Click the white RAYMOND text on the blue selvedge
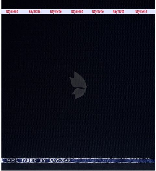The height and width of the screenshot is (171, 156). pyautogui.click(x=60, y=160)
